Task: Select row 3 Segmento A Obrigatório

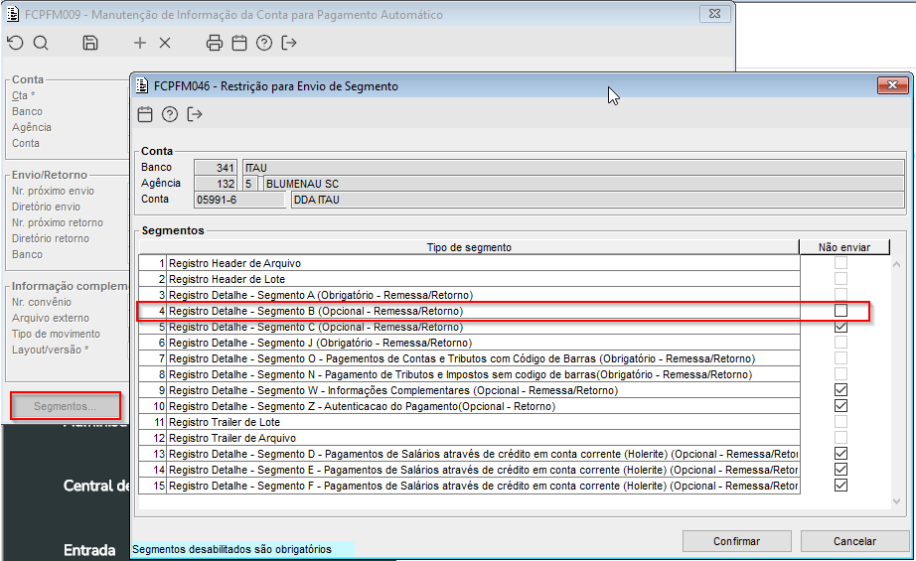Action: tap(469, 295)
